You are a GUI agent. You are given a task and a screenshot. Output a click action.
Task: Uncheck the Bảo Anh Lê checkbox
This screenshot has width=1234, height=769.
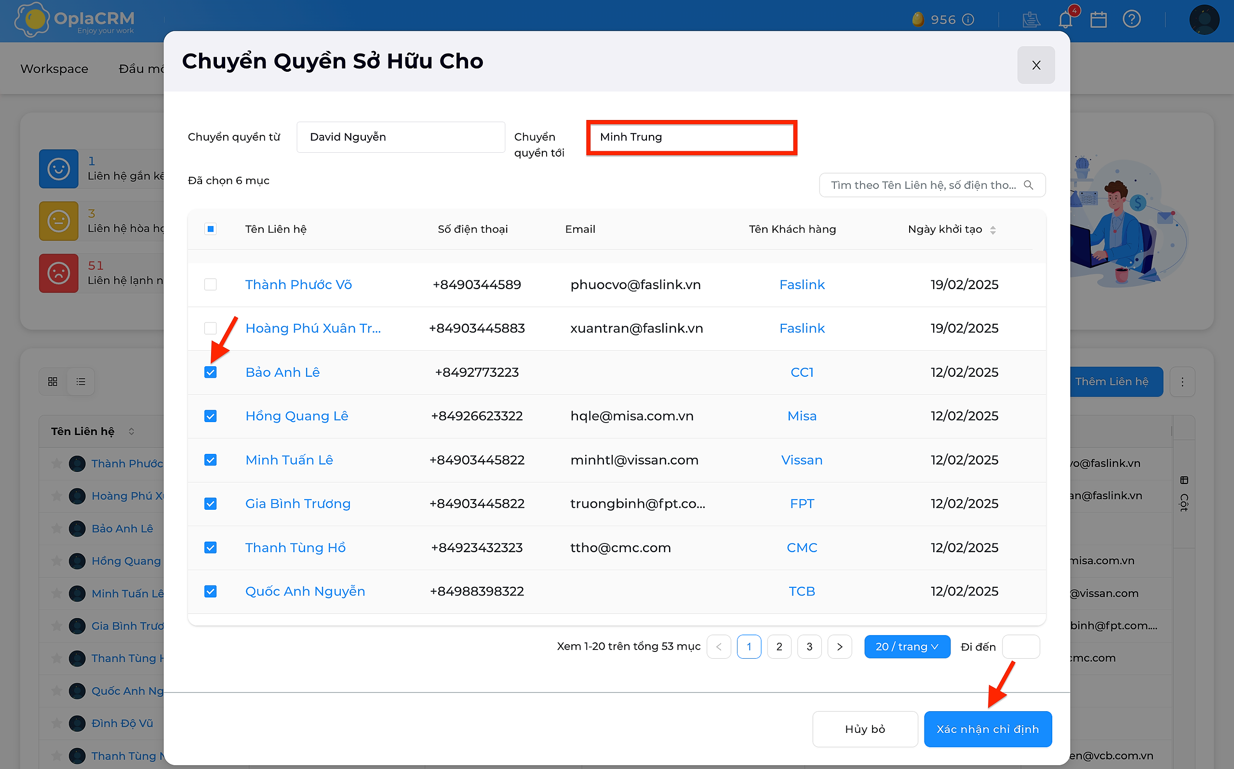click(x=210, y=372)
